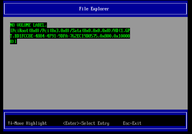This screenshot has width=192, height=134.
Task: Click the <Enter>=Select Entry hint
Action: pos(86,123)
